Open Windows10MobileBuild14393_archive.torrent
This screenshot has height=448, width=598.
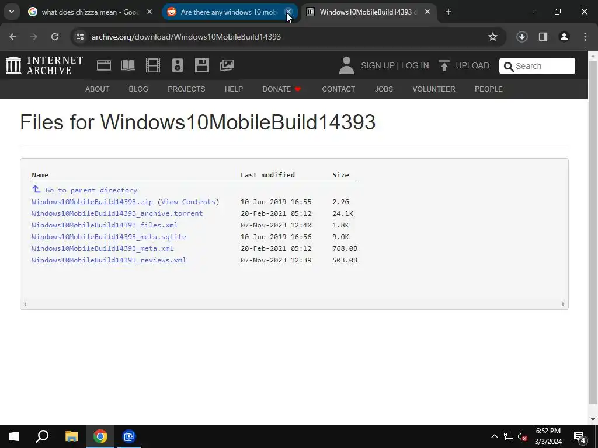pyautogui.click(x=117, y=213)
